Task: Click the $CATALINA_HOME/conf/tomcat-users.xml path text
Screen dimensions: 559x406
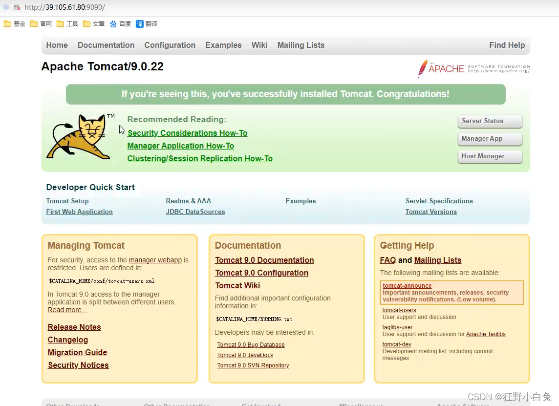Action: point(102,281)
